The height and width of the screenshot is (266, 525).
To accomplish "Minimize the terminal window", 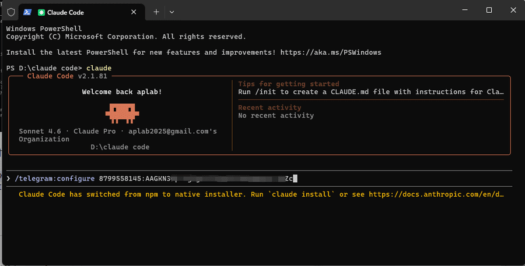I will tap(465, 10).
